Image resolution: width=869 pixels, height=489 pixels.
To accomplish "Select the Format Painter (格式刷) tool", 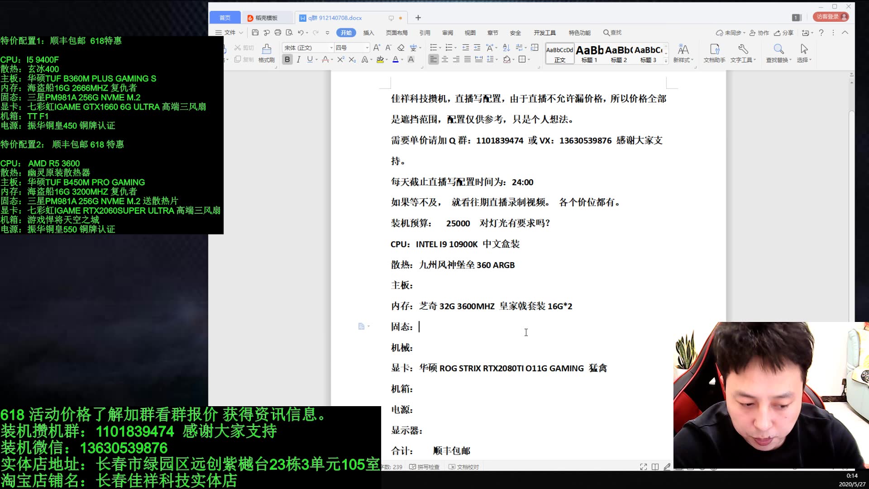I will coord(267,53).
